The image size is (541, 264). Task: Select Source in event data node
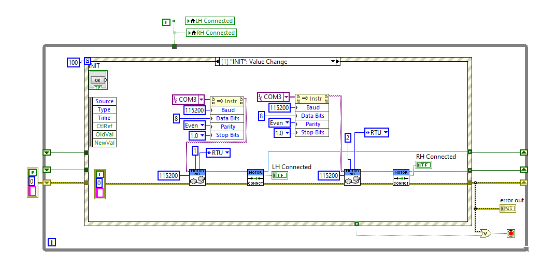coord(105,101)
